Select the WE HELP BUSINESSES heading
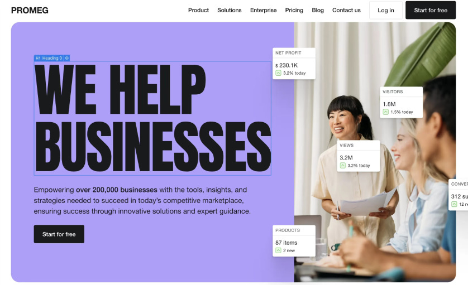The width and height of the screenshot is (468, 285). point(152,118)
